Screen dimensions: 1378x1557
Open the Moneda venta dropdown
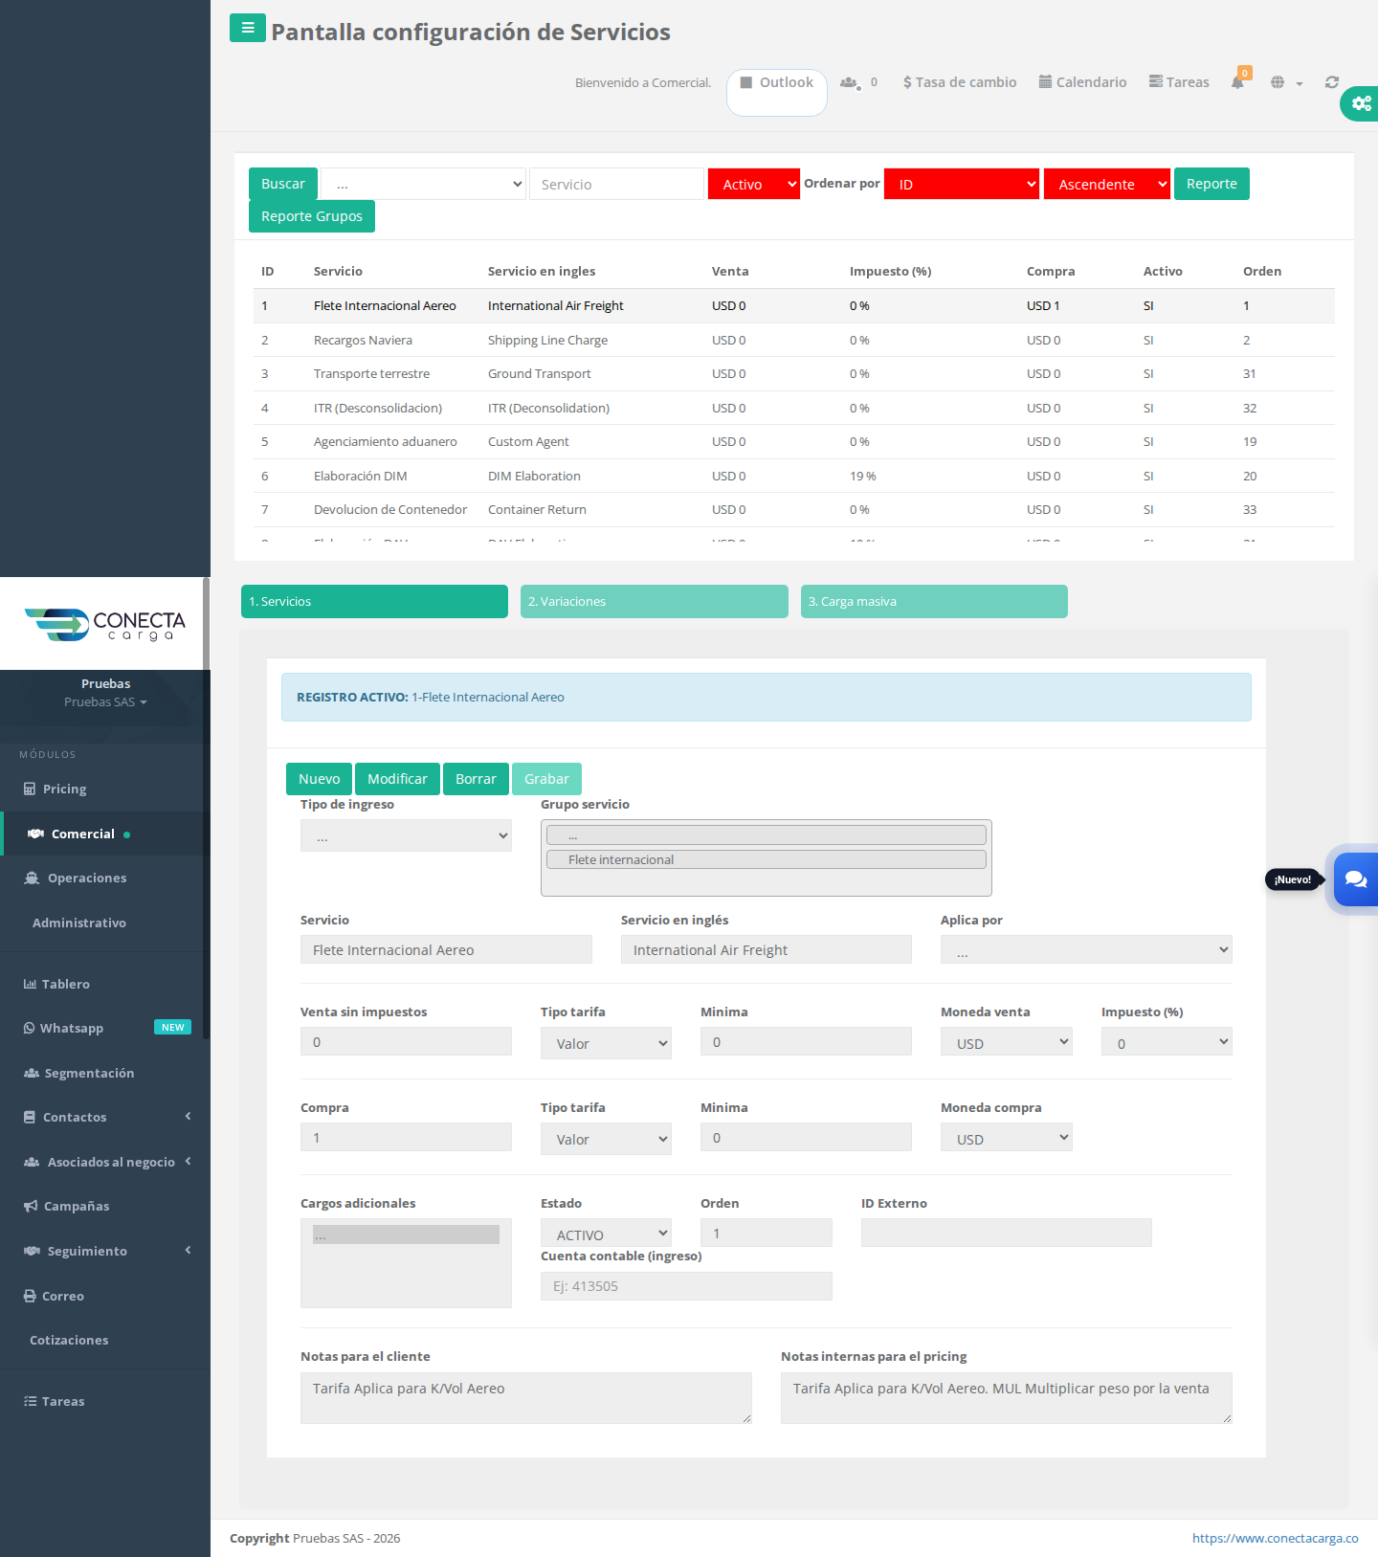(1006, 1041)
